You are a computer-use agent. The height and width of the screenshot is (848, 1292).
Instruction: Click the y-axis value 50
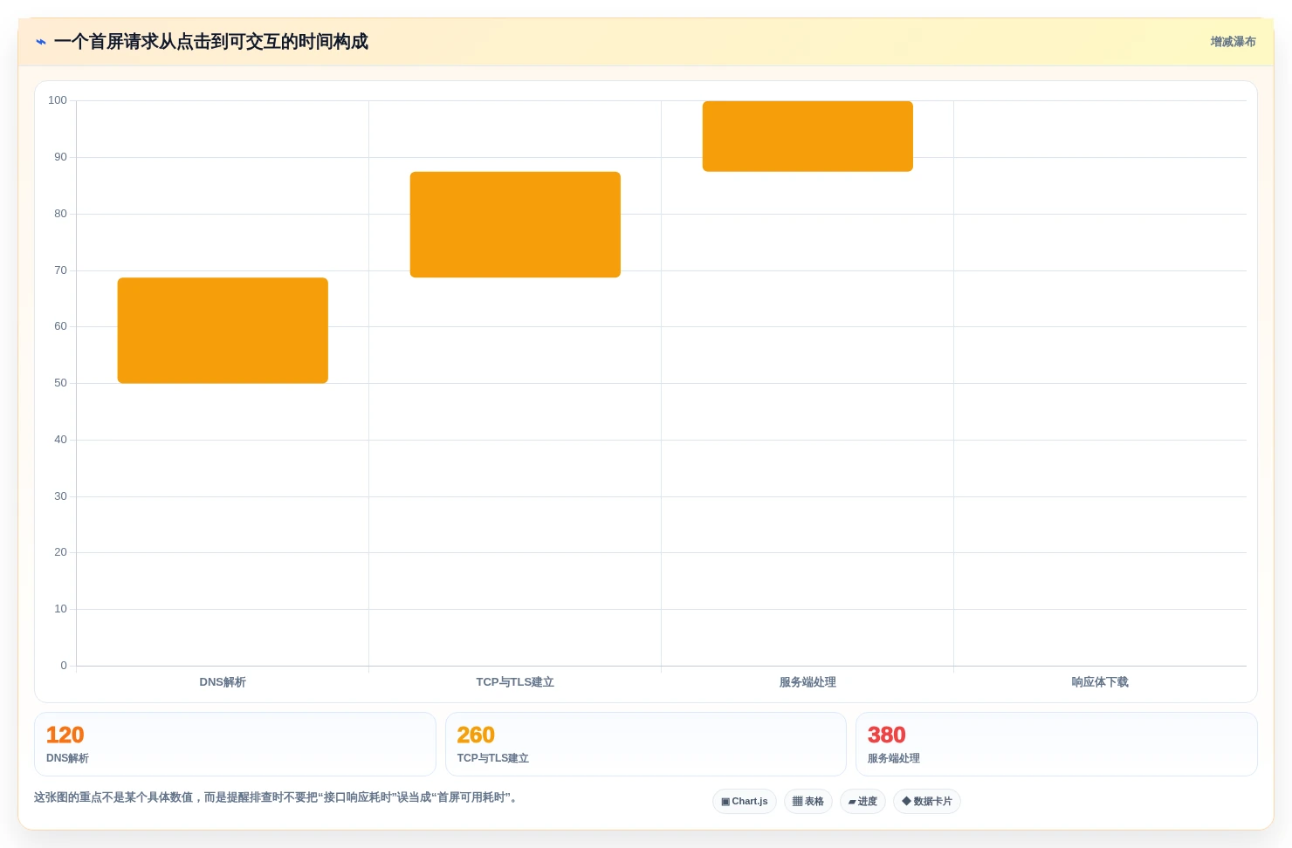pos(60,383)
